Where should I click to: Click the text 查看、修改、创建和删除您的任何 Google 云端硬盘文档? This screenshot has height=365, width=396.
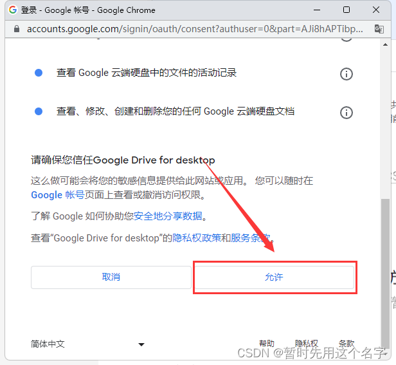[175, 111]
